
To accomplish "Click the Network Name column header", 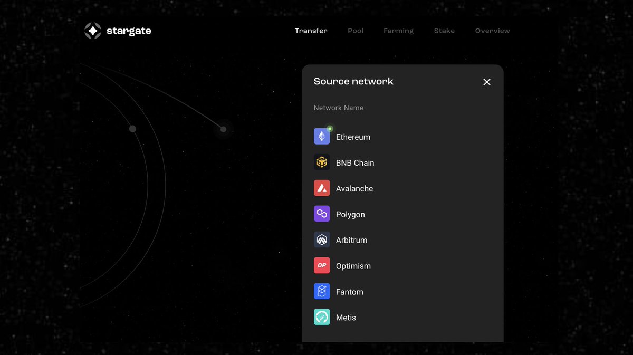I will click(x=339, y=108).
